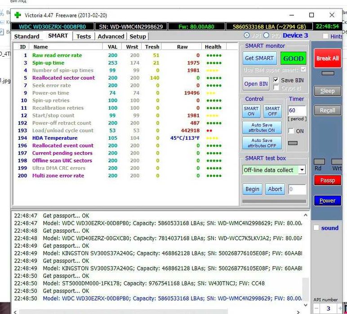Switch to the Tests tab
Screen dimensions: 347x314
coord(84,36)
